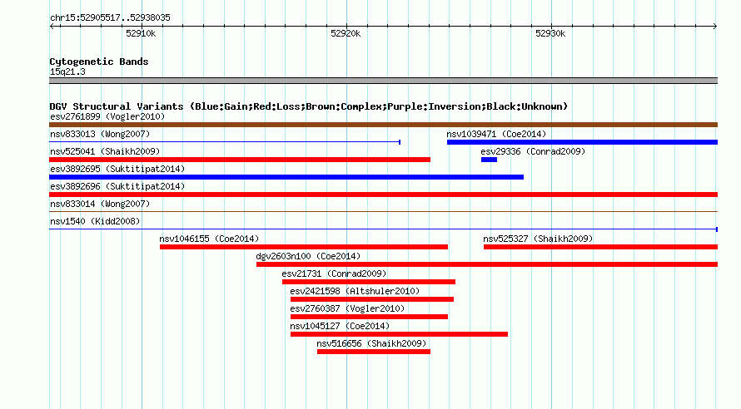Click the thin blue nsv1540 variant line

[383, 229]
